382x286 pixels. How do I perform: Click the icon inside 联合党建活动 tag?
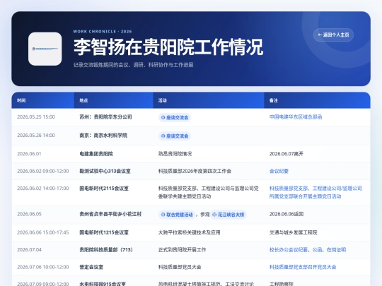[x=163, y=215]
